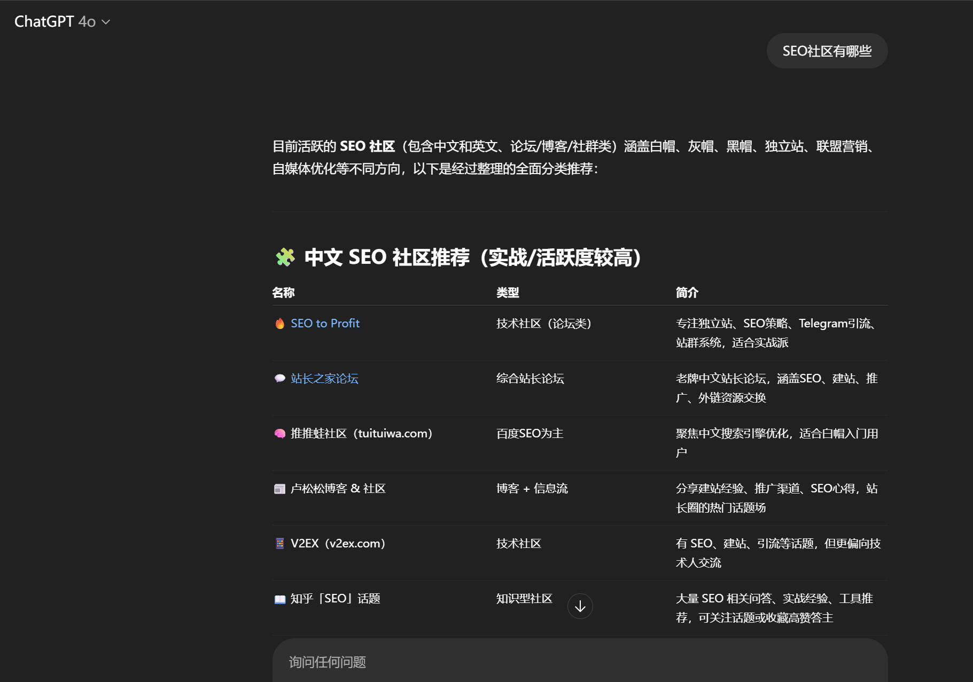
Task: Click the '知乎「SEO」话题' cell
Action: pyautogui.click(x=335, y=598)
